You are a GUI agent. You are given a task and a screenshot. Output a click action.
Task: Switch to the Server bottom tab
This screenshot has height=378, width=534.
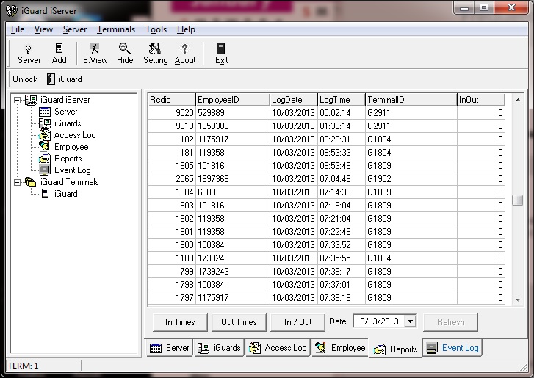coord(169,348)
